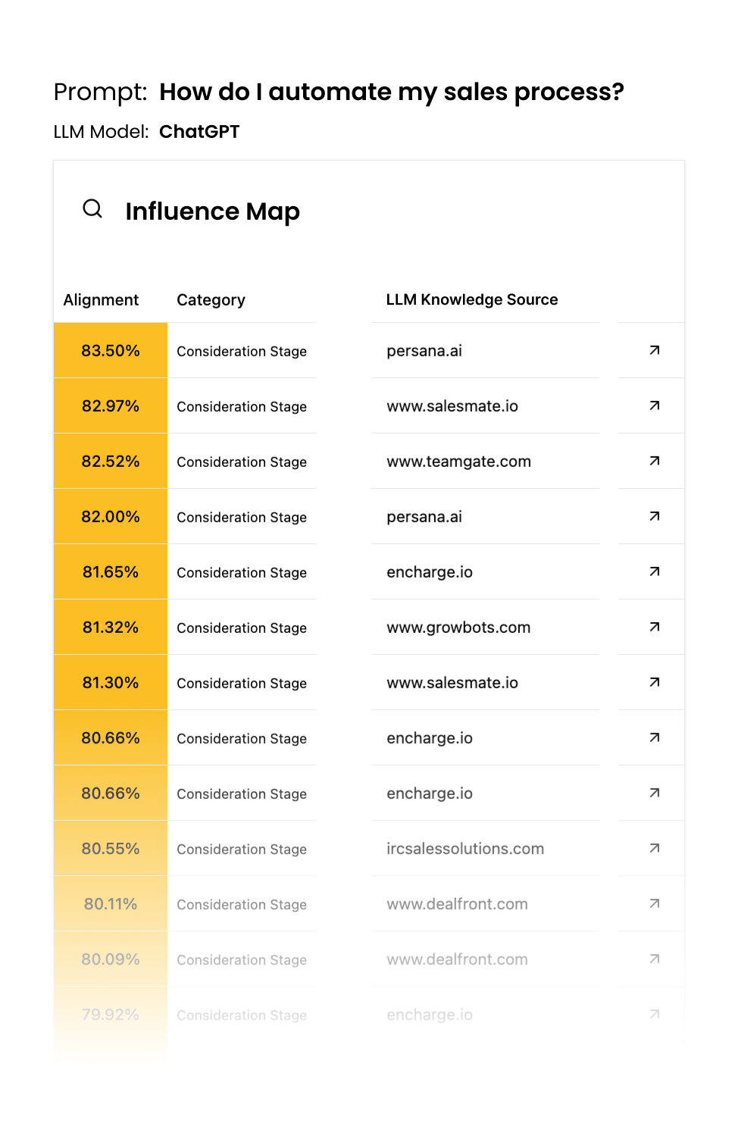The width and height of the screenshot is (735, 1146).
Task: Click Consideration Stage in the 80.55% row
Action: [242, 850]
